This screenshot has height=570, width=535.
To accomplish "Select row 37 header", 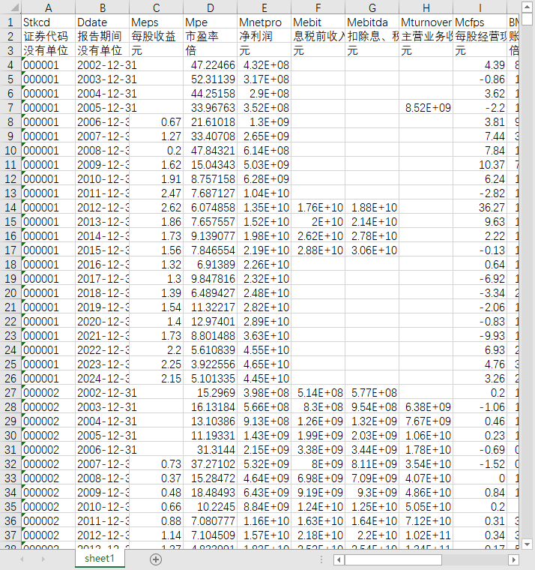I will coord(10,535).
